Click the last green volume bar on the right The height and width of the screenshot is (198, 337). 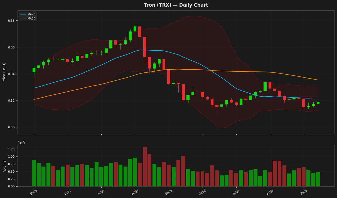318,179
